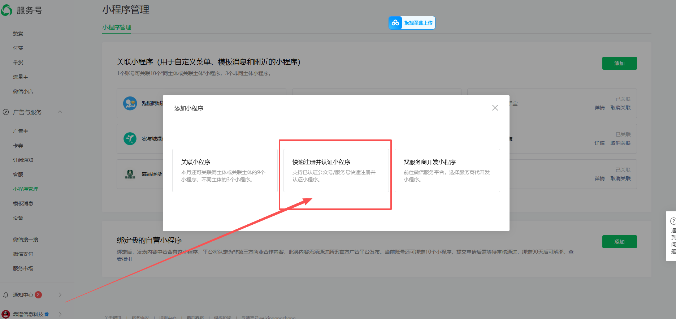The height and width of the screenshot is (319, 676).
Task: Click the 跑腿同城 mini program avatar
Action: pyautogui.click(x=130, y=103)
